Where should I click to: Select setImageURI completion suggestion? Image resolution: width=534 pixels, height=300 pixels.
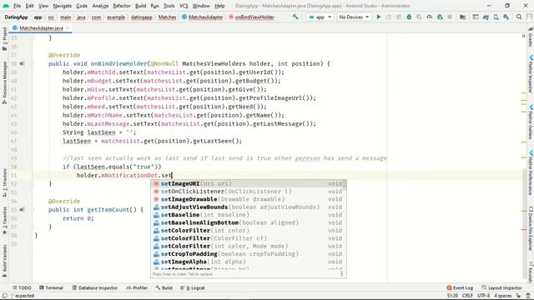[249, 183]
